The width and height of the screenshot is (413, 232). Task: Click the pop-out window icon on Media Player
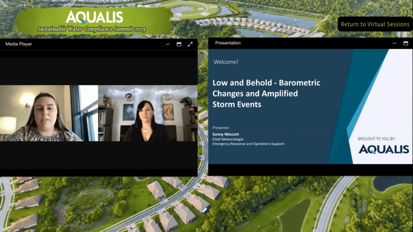[x=179, y=44]
